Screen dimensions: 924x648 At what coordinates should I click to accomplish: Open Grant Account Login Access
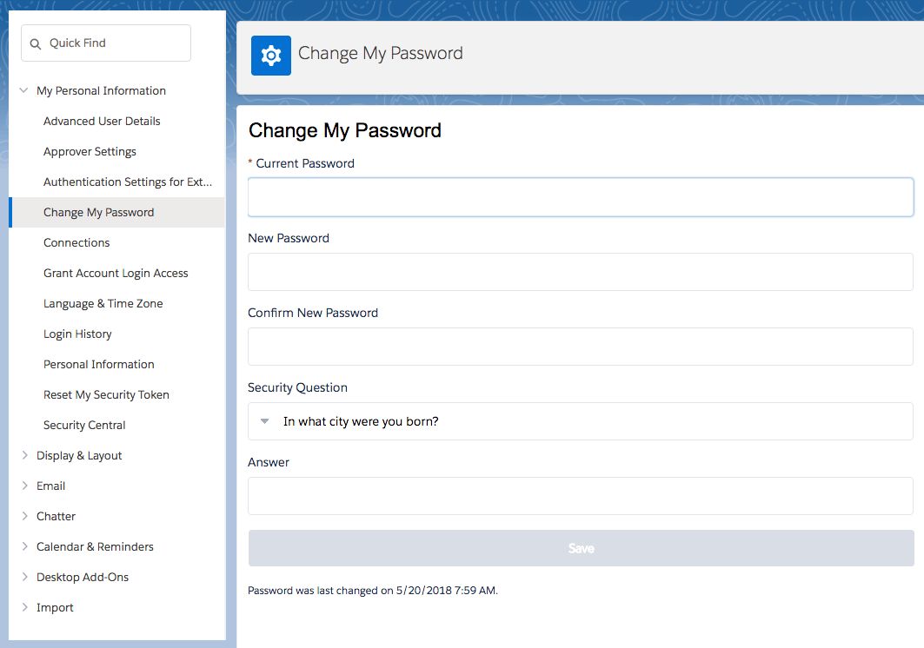[x=116, y=273]
